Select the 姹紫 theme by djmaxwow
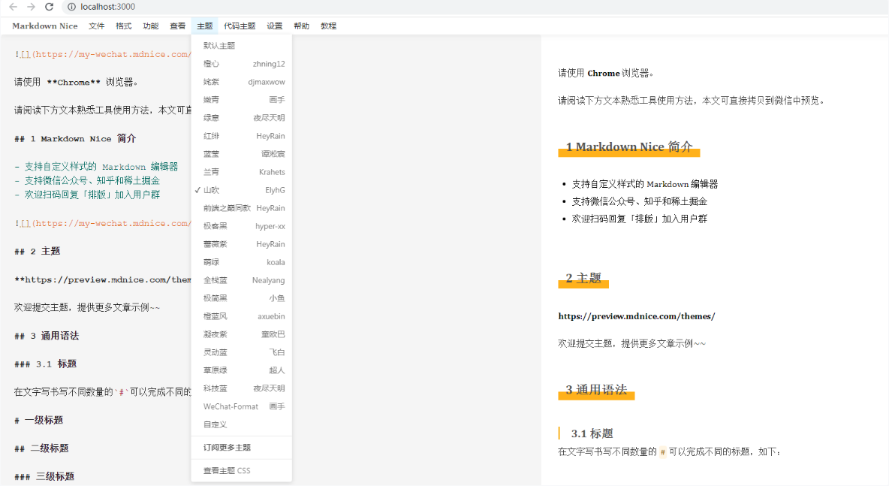 242,82
